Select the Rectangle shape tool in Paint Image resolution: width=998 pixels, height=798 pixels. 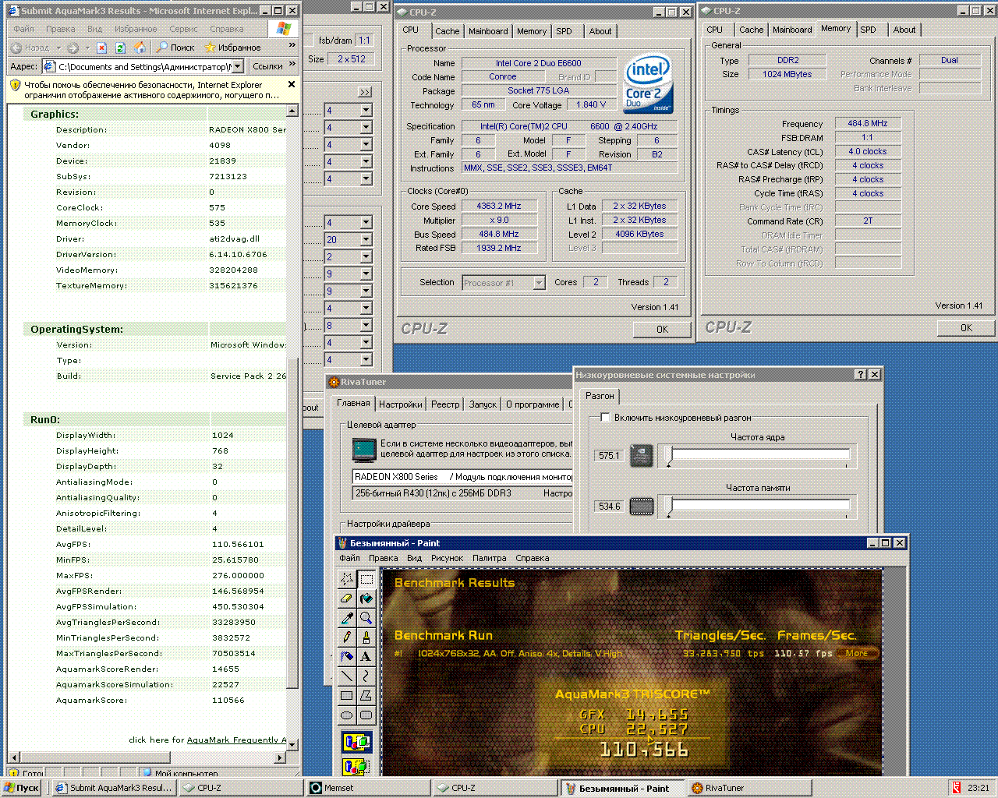tap(347, 695)
